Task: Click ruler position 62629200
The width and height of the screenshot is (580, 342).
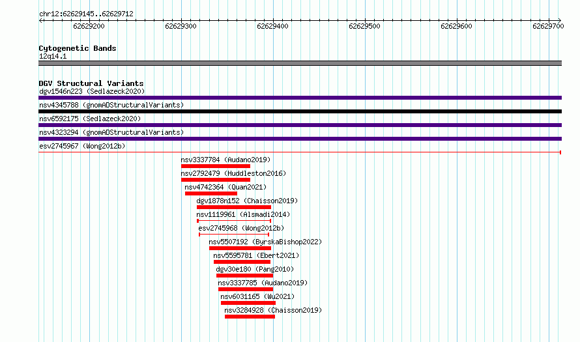Action: click(x=89, y=26)
